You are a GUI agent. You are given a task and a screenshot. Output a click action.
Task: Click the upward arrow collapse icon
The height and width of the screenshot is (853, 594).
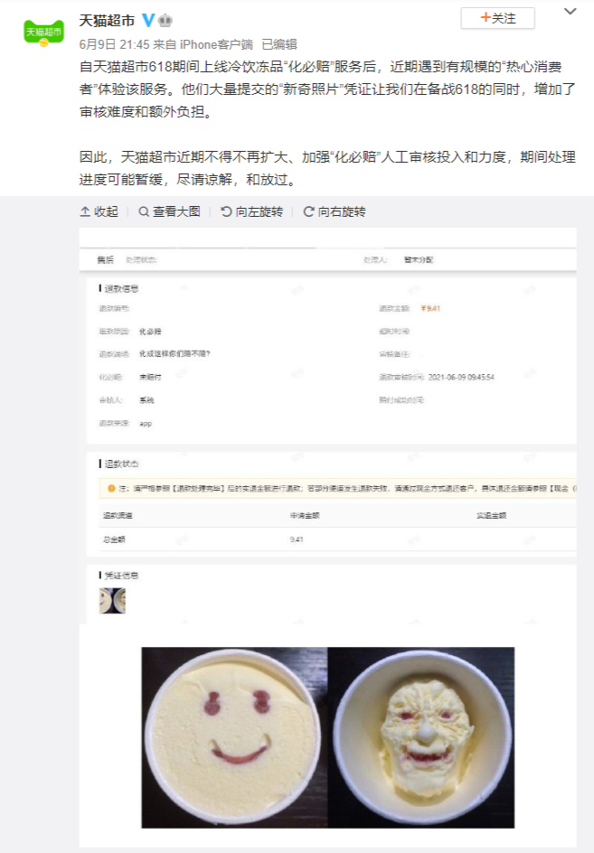tap(85, 211)
